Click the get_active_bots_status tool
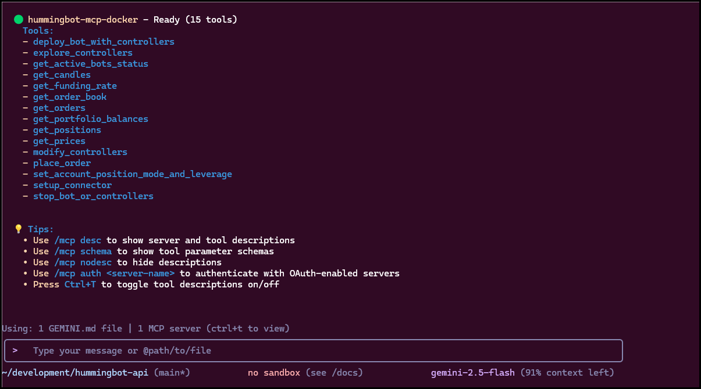The image size is (701, 389). [x=90, y=63]
